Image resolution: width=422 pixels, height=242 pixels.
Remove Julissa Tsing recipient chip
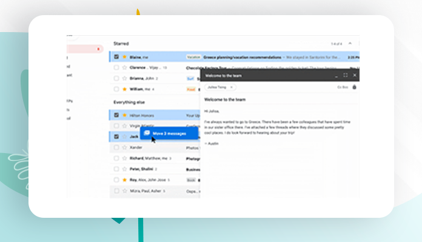click(x=231, y=87)
